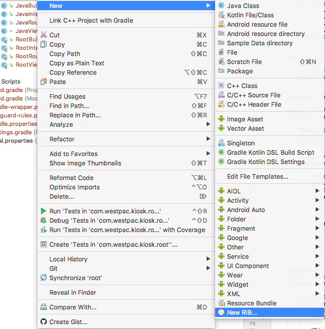Viewport: 325px width, 329px height.
Task: Expand the Git submenu
Action: [207, 269]
